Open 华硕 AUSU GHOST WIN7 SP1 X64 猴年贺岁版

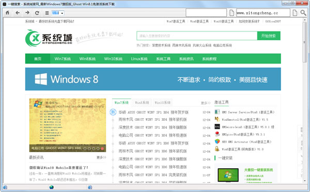pos(153,112)
